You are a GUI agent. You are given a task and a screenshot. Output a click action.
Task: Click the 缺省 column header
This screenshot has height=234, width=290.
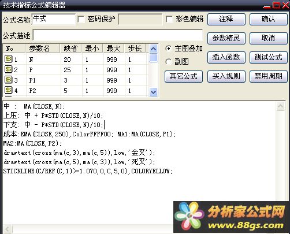pos(70,49)
